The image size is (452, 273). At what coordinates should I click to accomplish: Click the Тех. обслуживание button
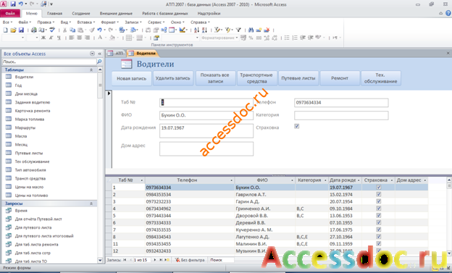pos(380,78)
